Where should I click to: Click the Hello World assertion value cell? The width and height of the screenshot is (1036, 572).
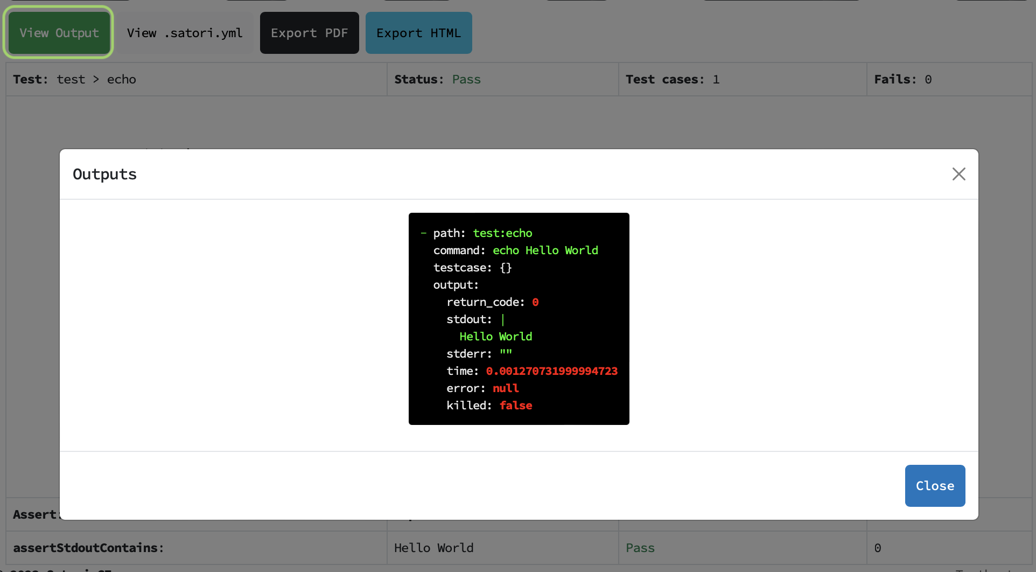[x=503, y=548]
